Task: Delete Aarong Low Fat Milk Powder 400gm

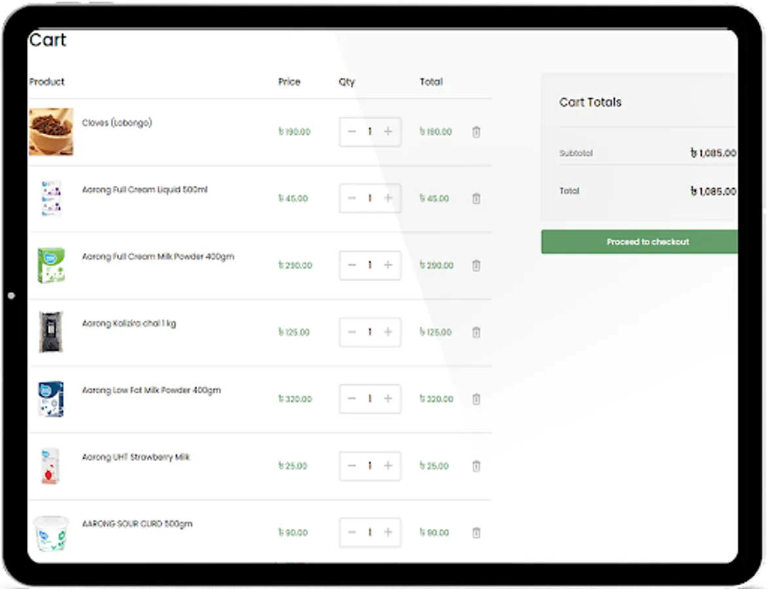Action: click(476, 399)
